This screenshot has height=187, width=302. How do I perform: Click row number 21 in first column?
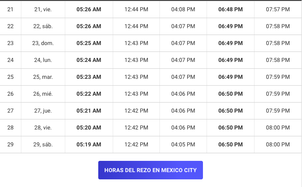pyautogui.click(x=10, y=9)
